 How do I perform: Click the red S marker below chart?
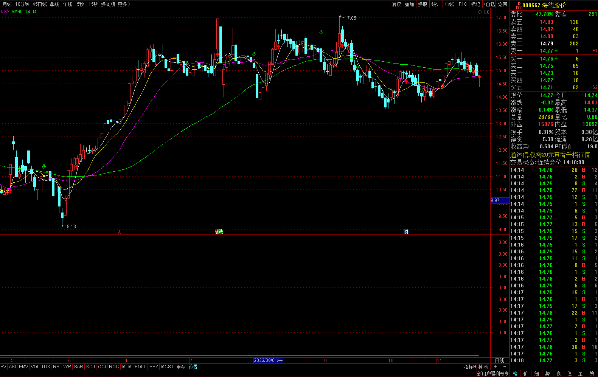point(120,232)
